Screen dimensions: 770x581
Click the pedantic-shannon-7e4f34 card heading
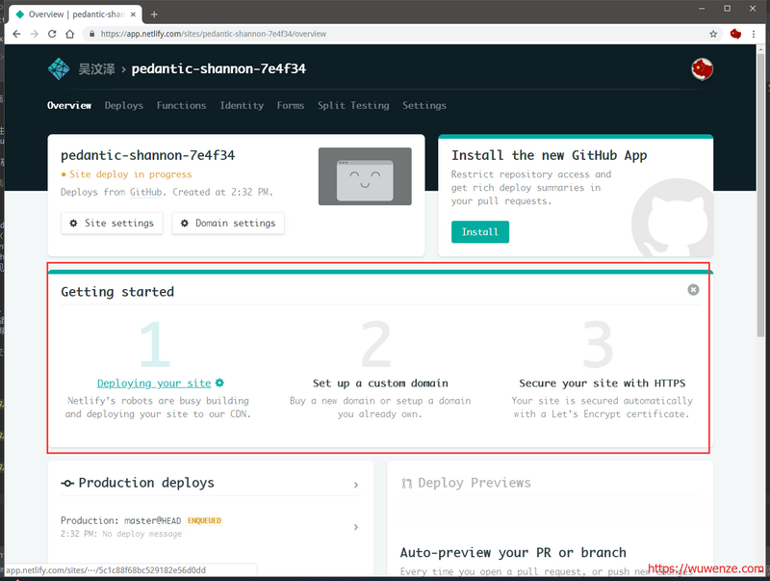tap(148, 155)
